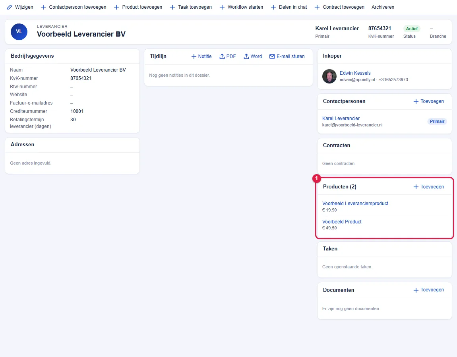Choose Contract toevoegen in top bar
The image size is (457, 357).
(339, 7)
